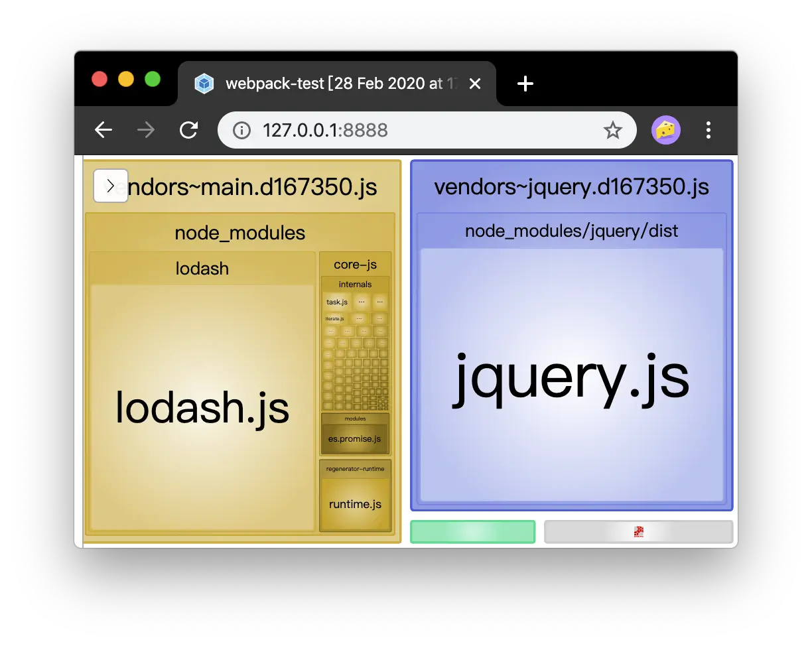
Task: Select the runtime.js module block
Action: point(355,504)
